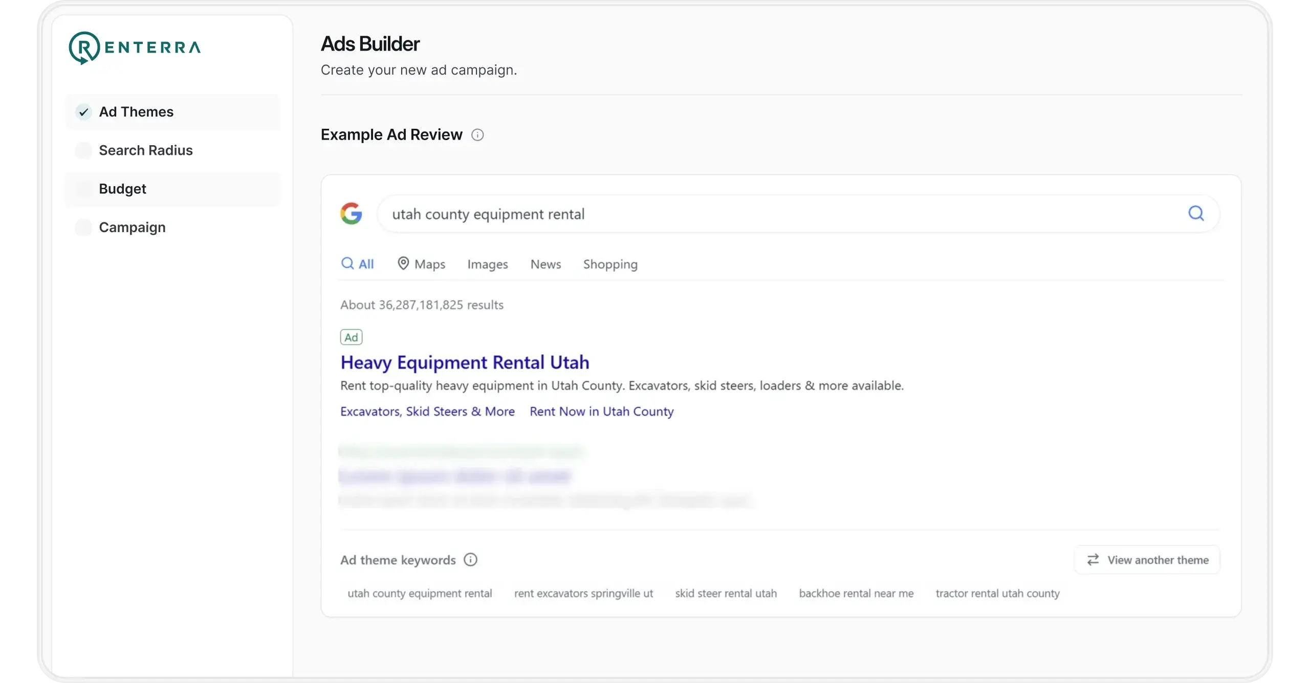Viewport: 1310px width, 683px height.
Task: Switch to the Images results tab
Action: click(487, 264)
